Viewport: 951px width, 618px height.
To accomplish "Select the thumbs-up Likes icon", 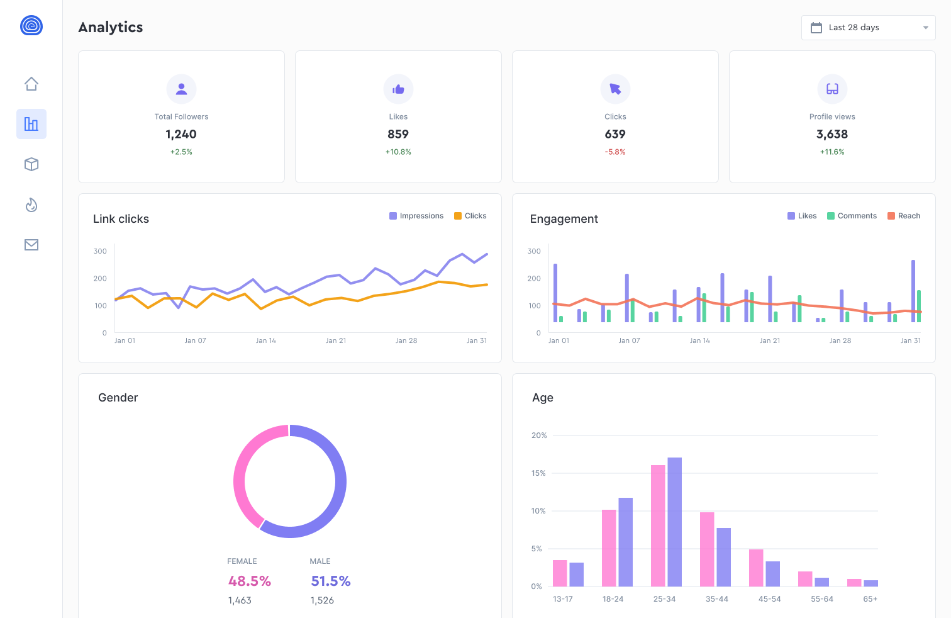I will [398, 89].
